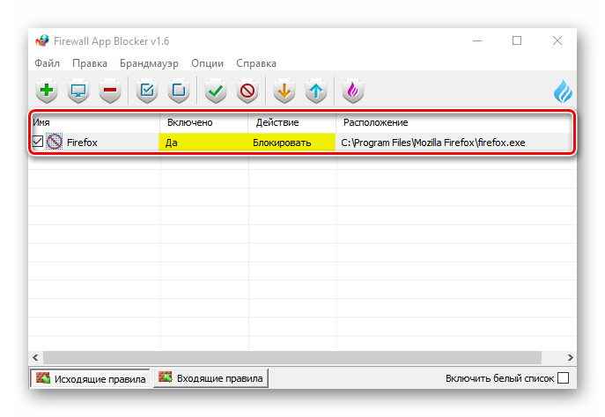
Task: Click the 'Блокировать' action cell
Action: coord(291,143)
